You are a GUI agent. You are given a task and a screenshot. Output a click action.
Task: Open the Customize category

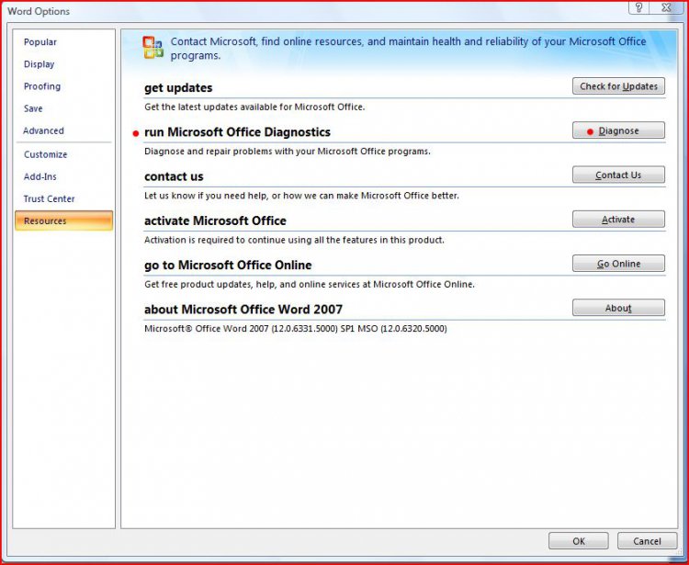[x=45, y=154]
